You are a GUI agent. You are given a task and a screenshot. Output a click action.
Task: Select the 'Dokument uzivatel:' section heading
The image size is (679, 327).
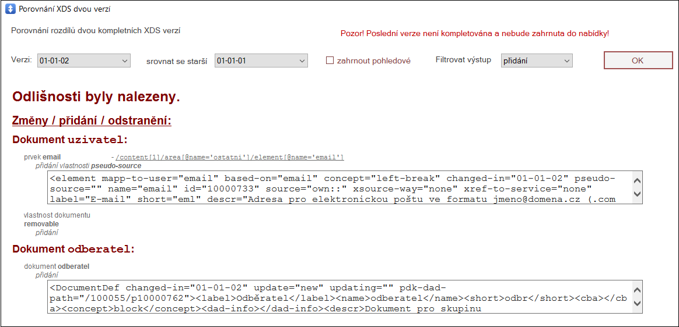tap(69, 140)
